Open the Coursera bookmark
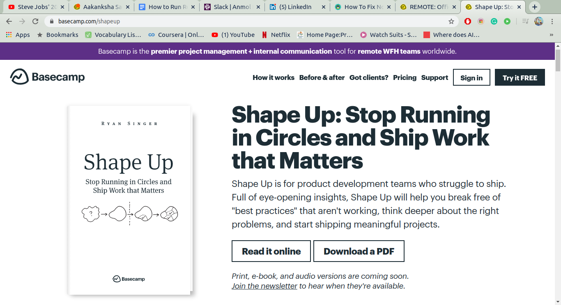The width and height of the screenshot is (561, 305). [x=176, y=35]
